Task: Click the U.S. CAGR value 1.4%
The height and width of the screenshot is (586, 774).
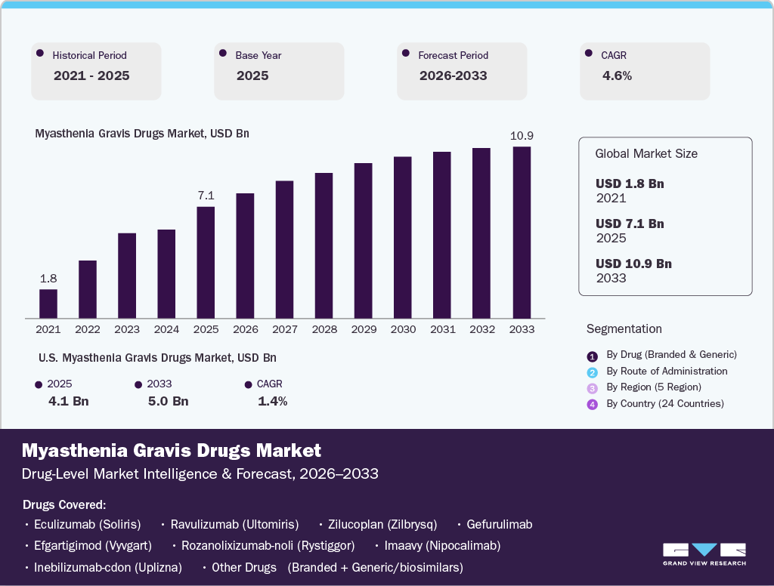Action: tap(272, 401)
